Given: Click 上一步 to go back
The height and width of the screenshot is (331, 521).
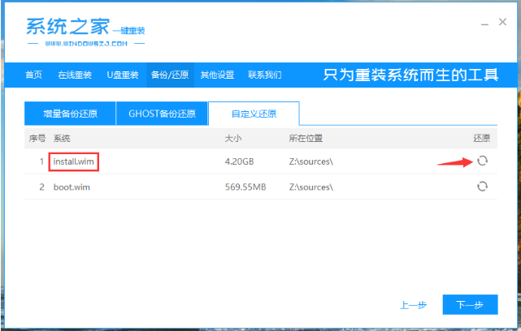Looking at the screenshot, I should pyautogui.click(x=412, y=305).
